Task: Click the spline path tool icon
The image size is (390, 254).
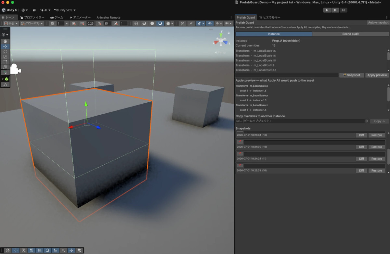Action: click(x=5, y=84)
